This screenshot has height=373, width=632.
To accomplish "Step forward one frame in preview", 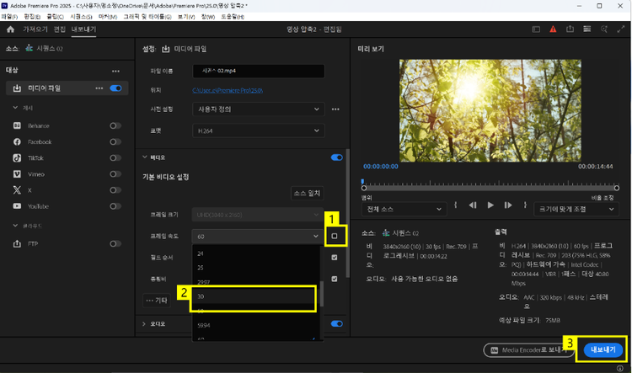I will click(x=508, y=205).
